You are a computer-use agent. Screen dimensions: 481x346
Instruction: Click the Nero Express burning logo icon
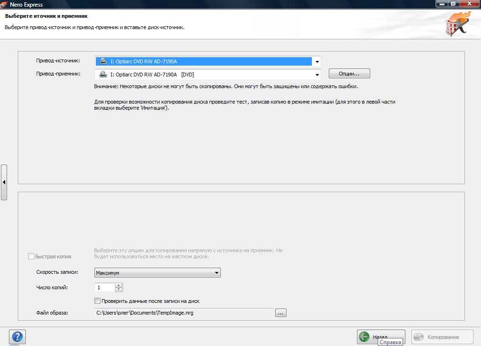click(x=458, y=24)
